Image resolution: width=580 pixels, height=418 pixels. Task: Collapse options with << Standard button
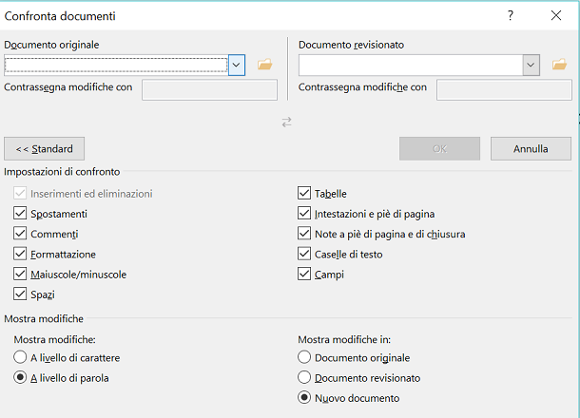click(45, 148)
